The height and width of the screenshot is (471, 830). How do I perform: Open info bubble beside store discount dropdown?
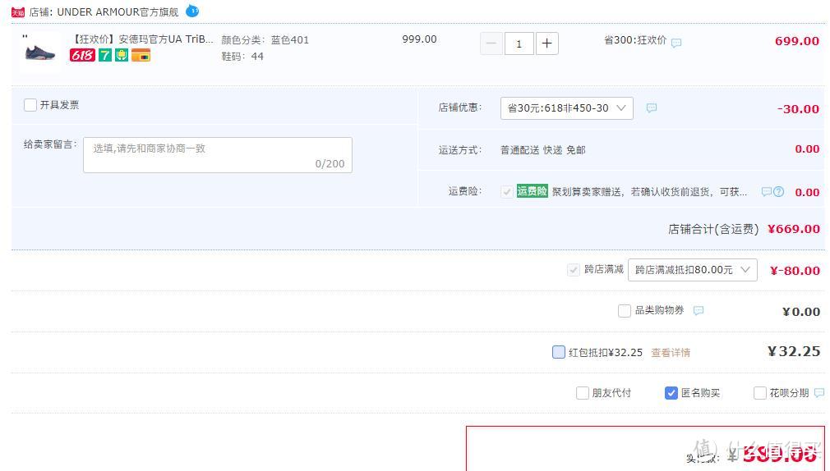[x=652, y=107]
